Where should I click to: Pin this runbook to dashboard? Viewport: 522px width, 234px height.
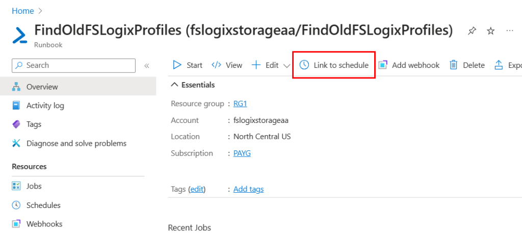[x=472, y=31]
